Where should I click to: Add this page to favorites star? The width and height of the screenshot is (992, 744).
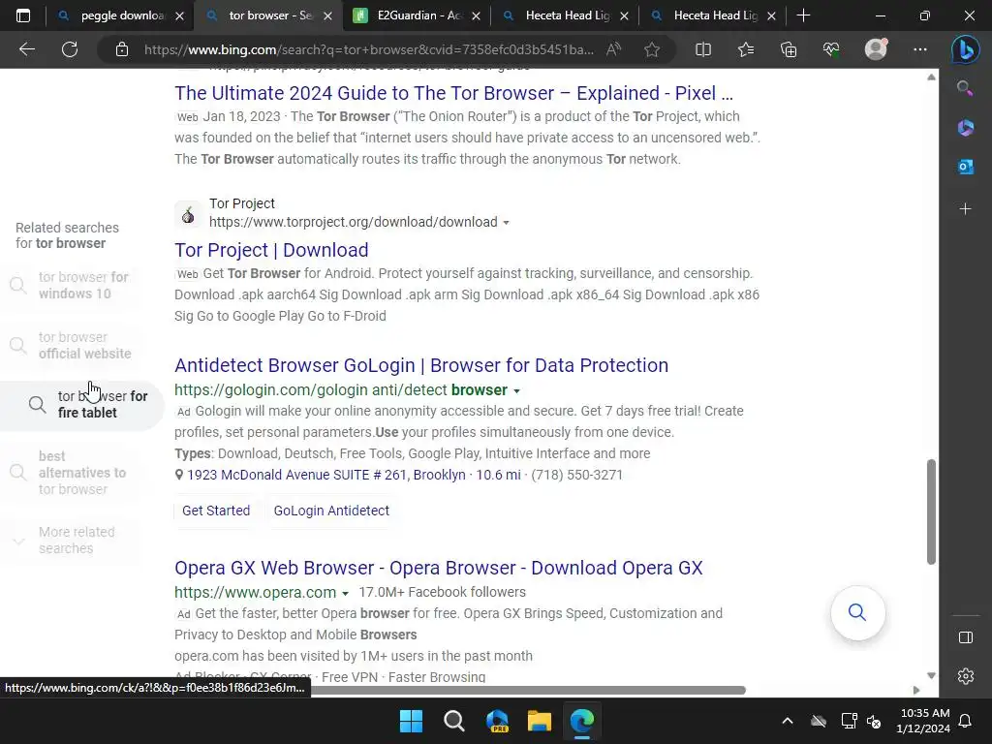[x=652, y=49]
